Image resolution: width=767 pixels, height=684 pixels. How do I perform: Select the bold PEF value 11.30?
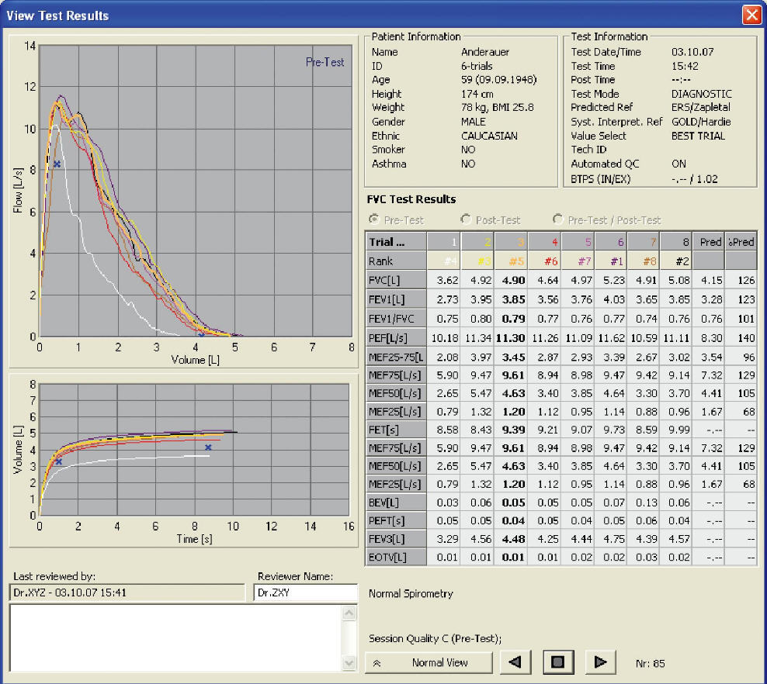[511, 337]
